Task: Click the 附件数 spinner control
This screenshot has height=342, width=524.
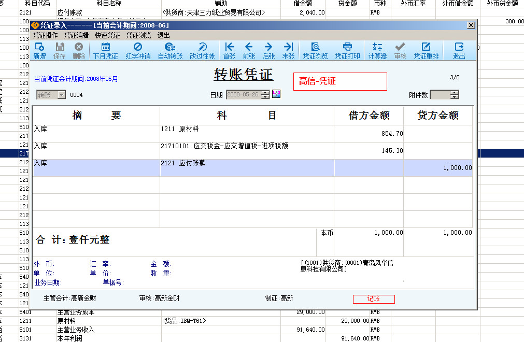Action: (x=455, y=95)
